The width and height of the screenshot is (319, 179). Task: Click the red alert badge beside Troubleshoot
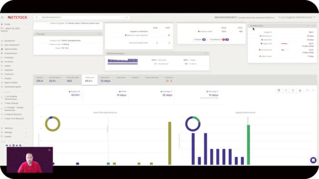[223, 40]
